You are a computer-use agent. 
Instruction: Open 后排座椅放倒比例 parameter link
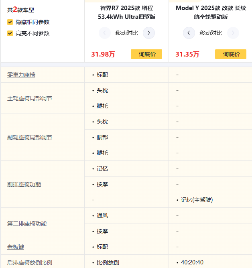click(x=30, y=262)
